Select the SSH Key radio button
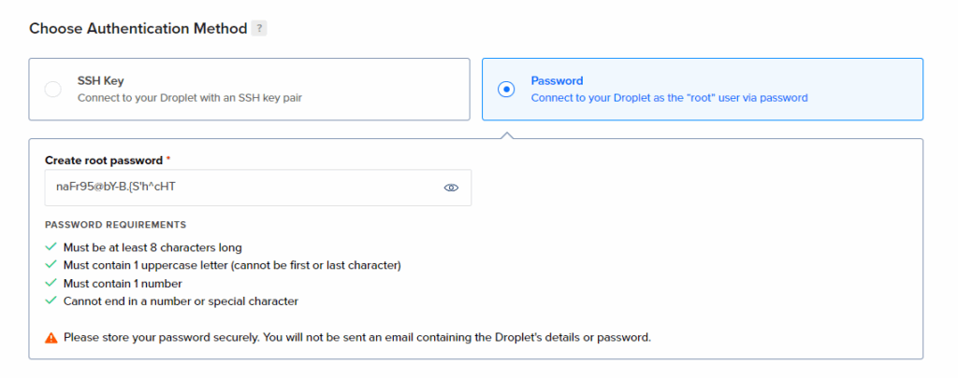The height and width of the screenshot is (378, 958). click(x=53, y=90)
